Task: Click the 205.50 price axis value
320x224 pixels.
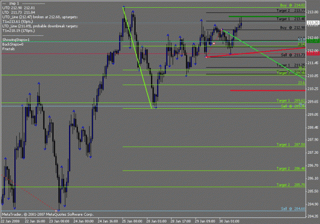Action: coord(313,191)
